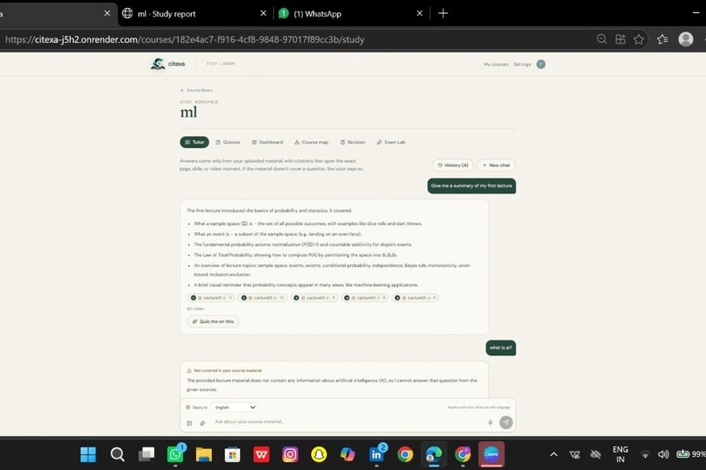Click the zoom magnifier icon in address bar

602,39
